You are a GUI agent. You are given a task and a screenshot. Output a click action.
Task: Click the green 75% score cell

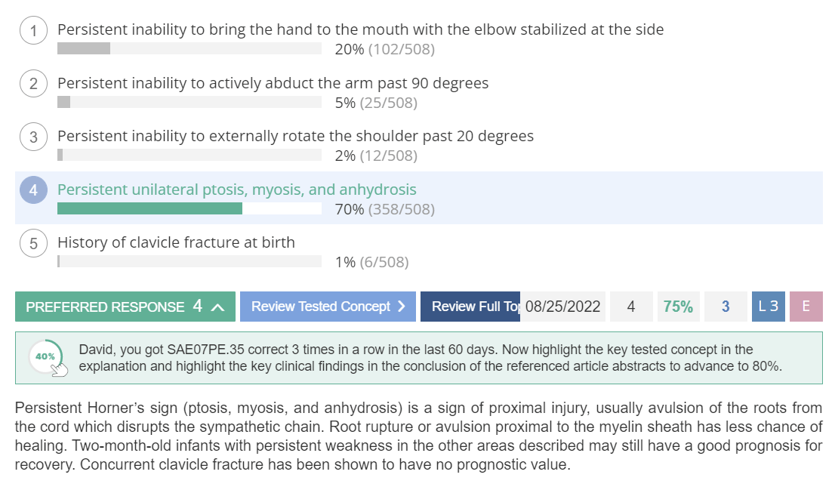pyautogui.click(x=678, y=307)
